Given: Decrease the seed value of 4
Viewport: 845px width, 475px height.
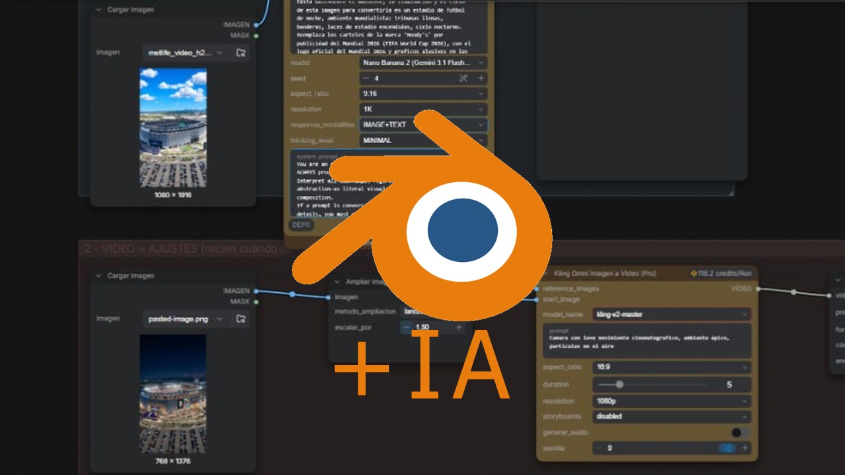Looking at the screenshot, I should pyautogui.click(x=366, y=79).
